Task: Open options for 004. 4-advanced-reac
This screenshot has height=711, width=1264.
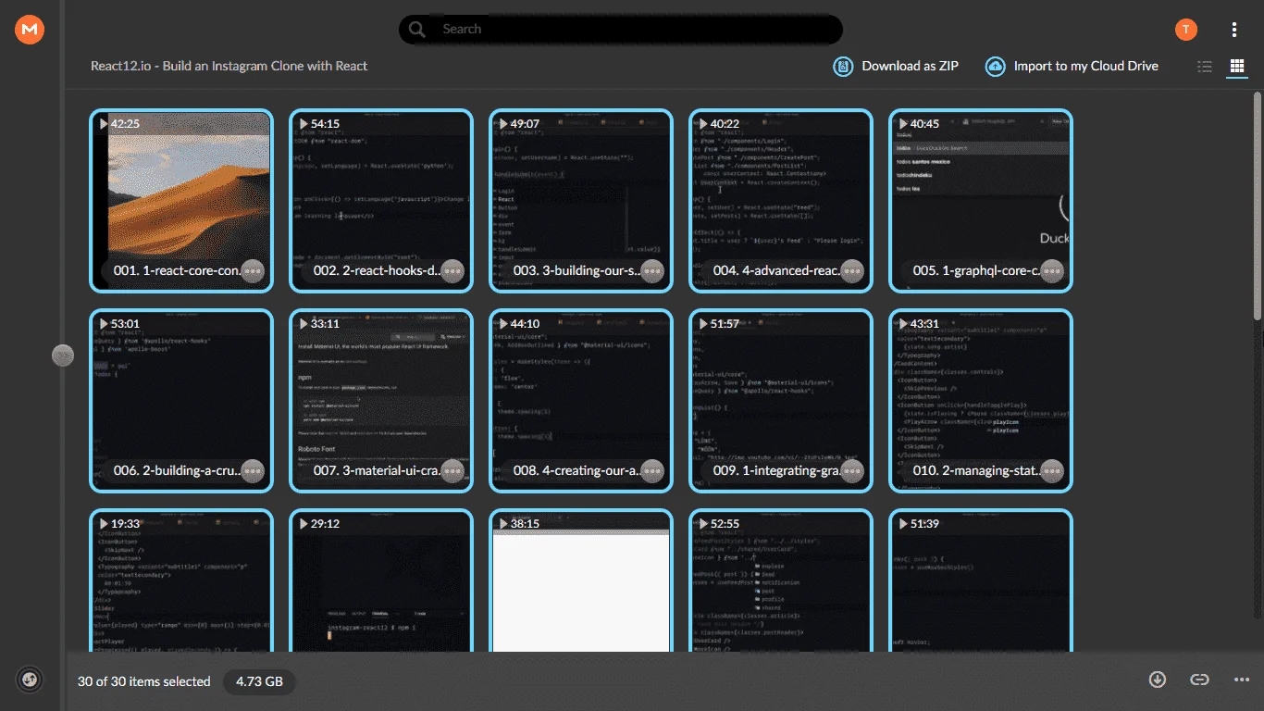Action: click(852, 270)
